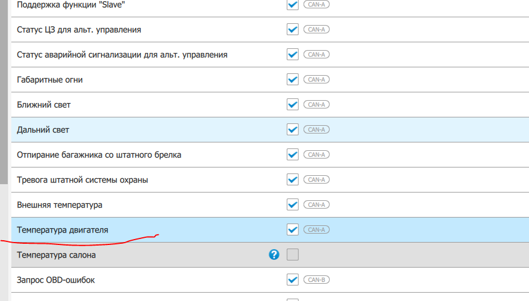Click CAN-A badge beside Температура двигателя
Screen dimensions: 529x301
pos(316,229)
